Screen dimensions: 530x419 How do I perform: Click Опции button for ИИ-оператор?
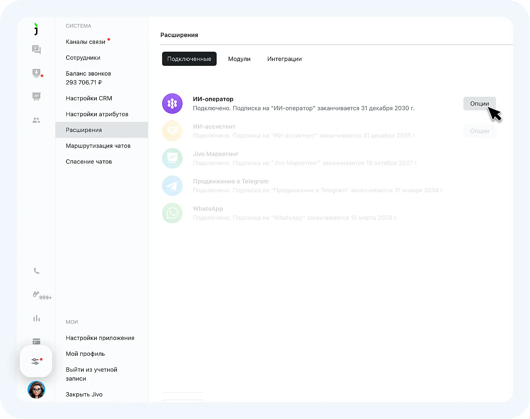(479, 104)
